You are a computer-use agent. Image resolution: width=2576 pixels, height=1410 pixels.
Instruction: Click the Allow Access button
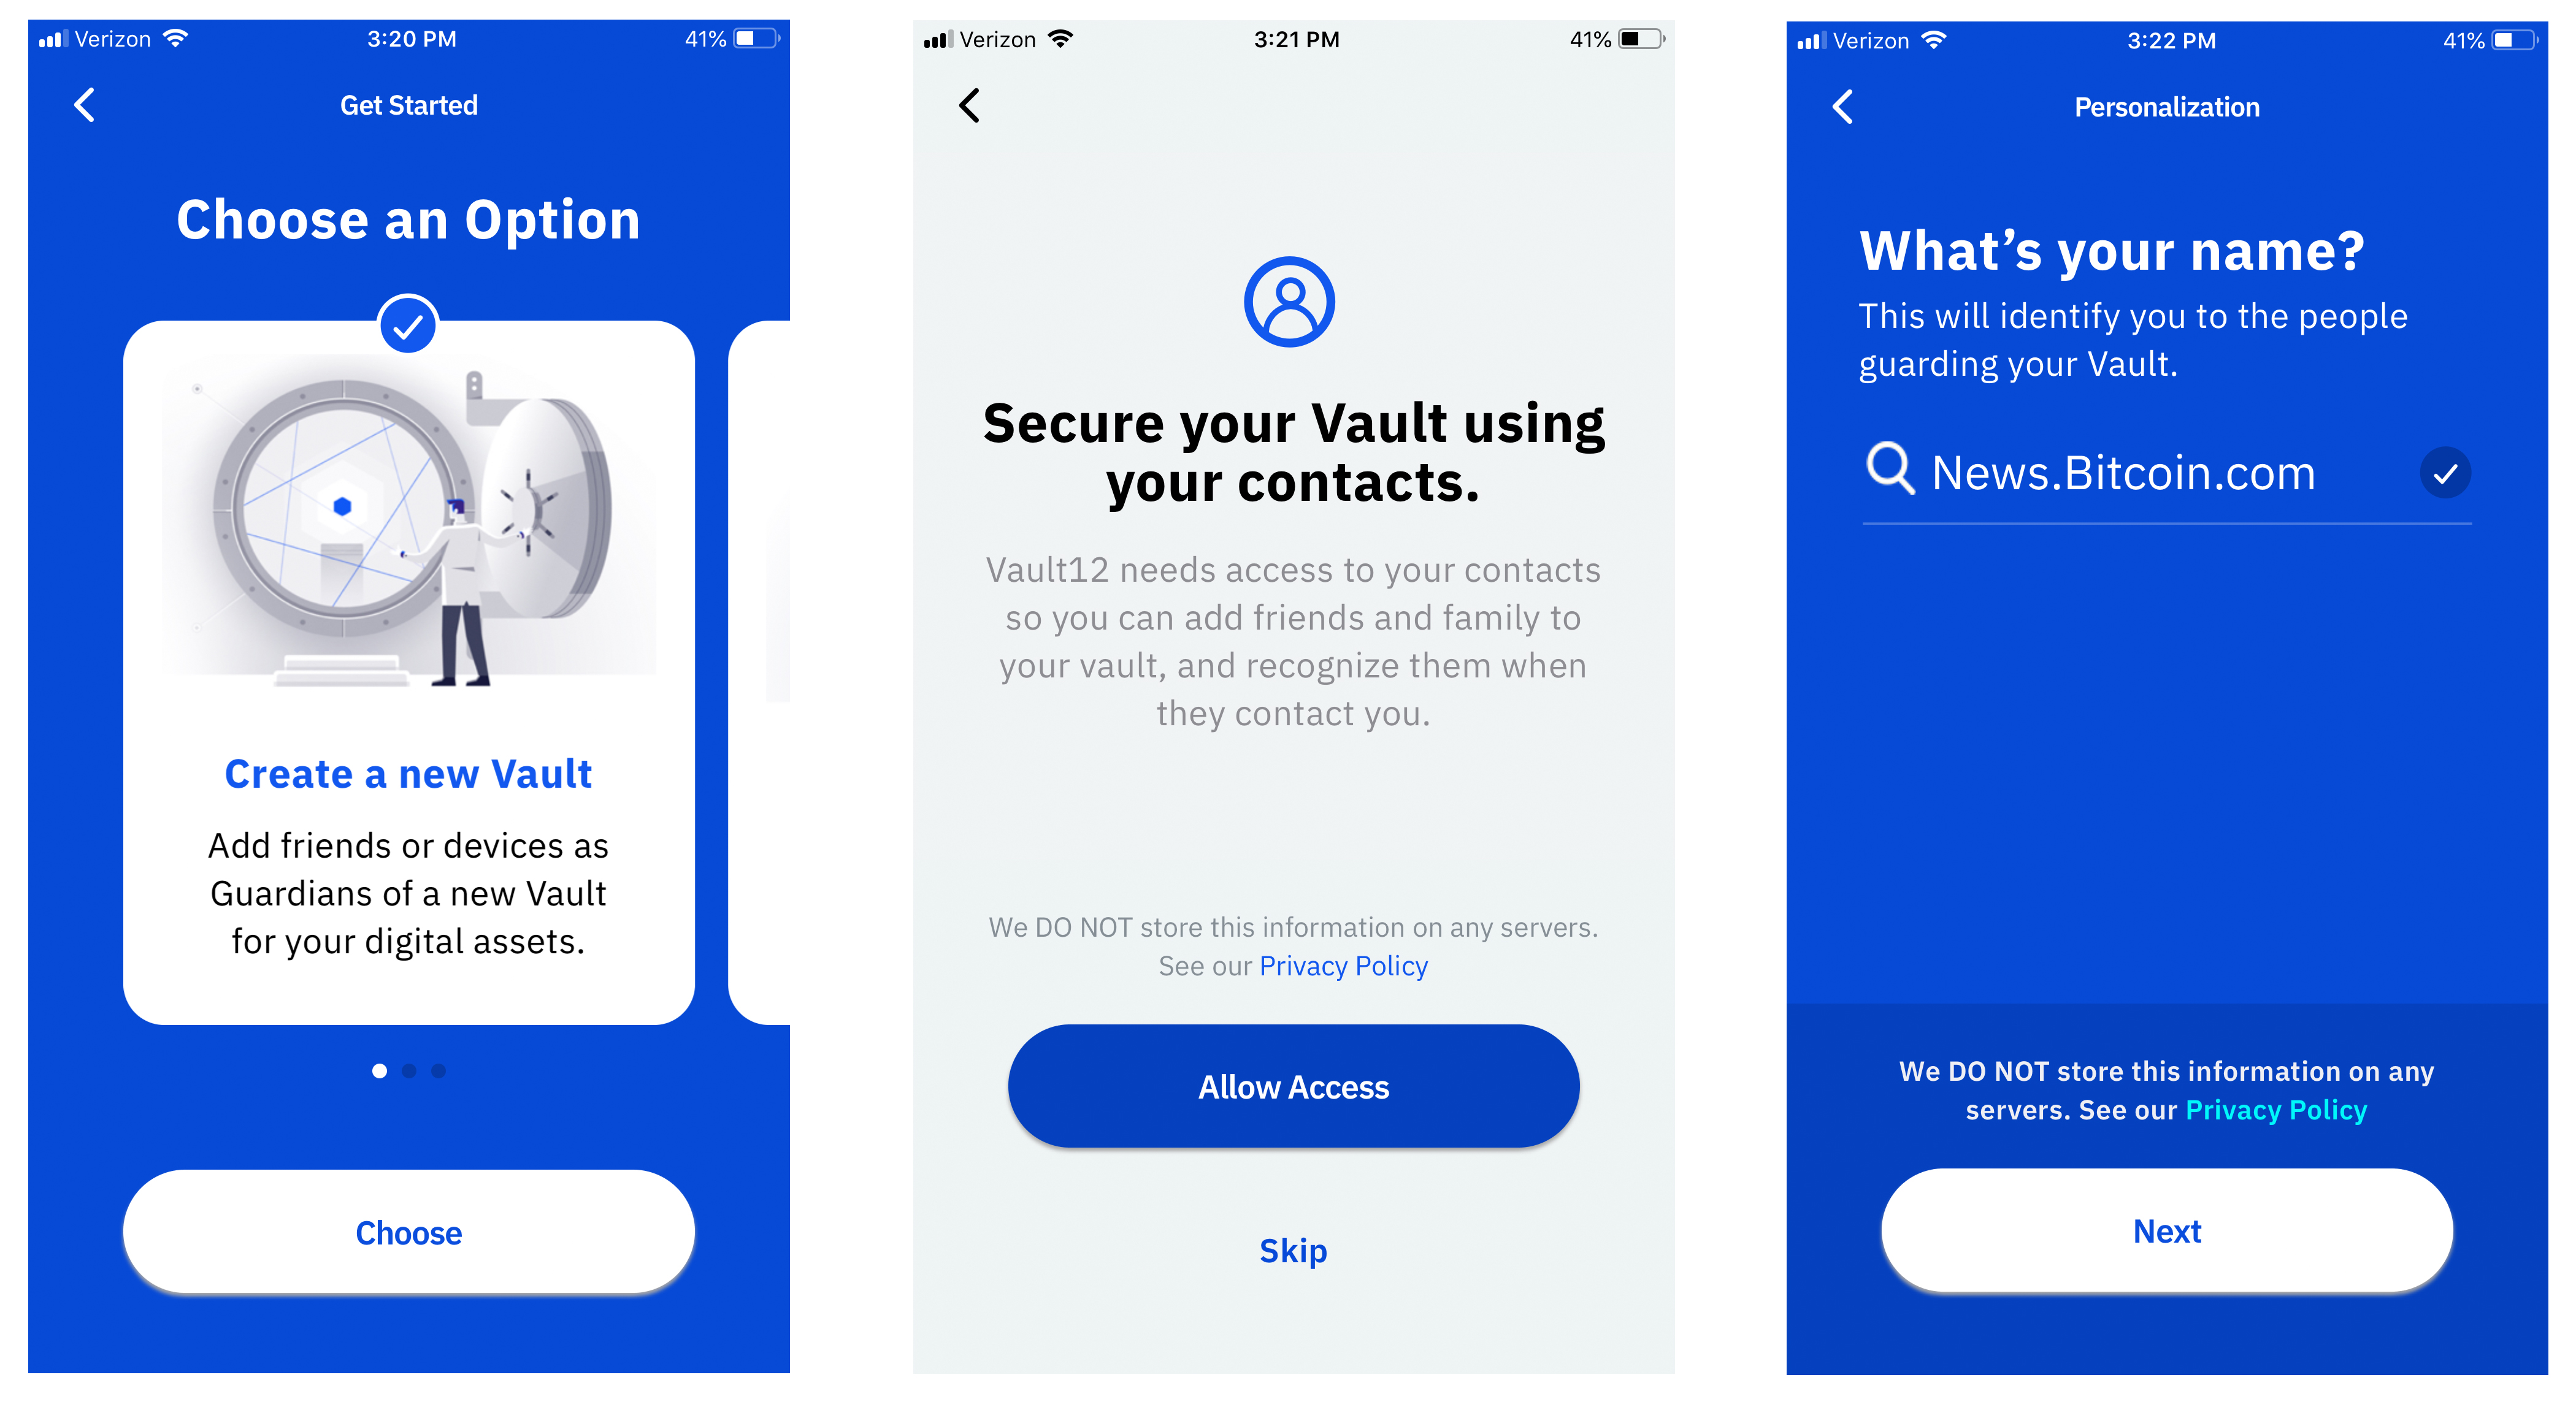[1289, 1085]
